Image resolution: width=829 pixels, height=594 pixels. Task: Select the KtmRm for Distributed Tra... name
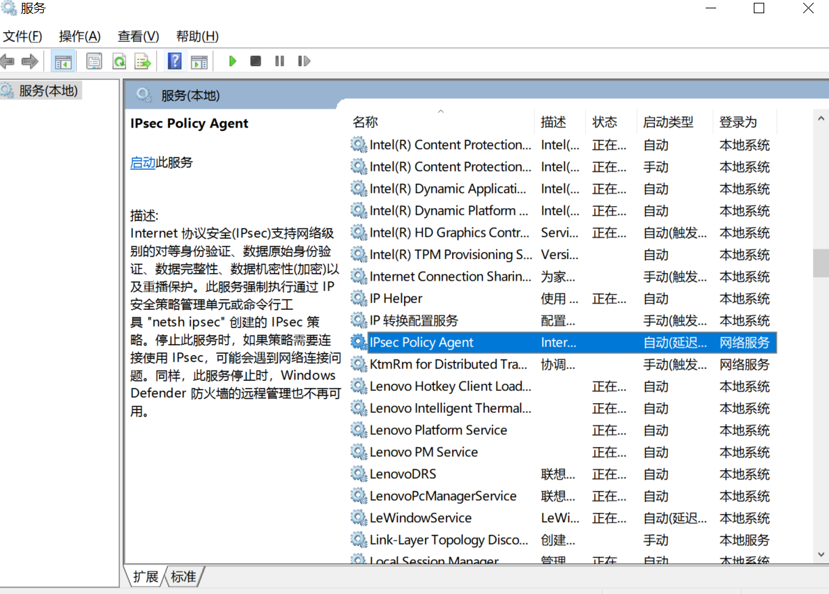[449, 364]
